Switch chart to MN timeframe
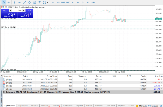163x107 pixels. tap(93, 3)
